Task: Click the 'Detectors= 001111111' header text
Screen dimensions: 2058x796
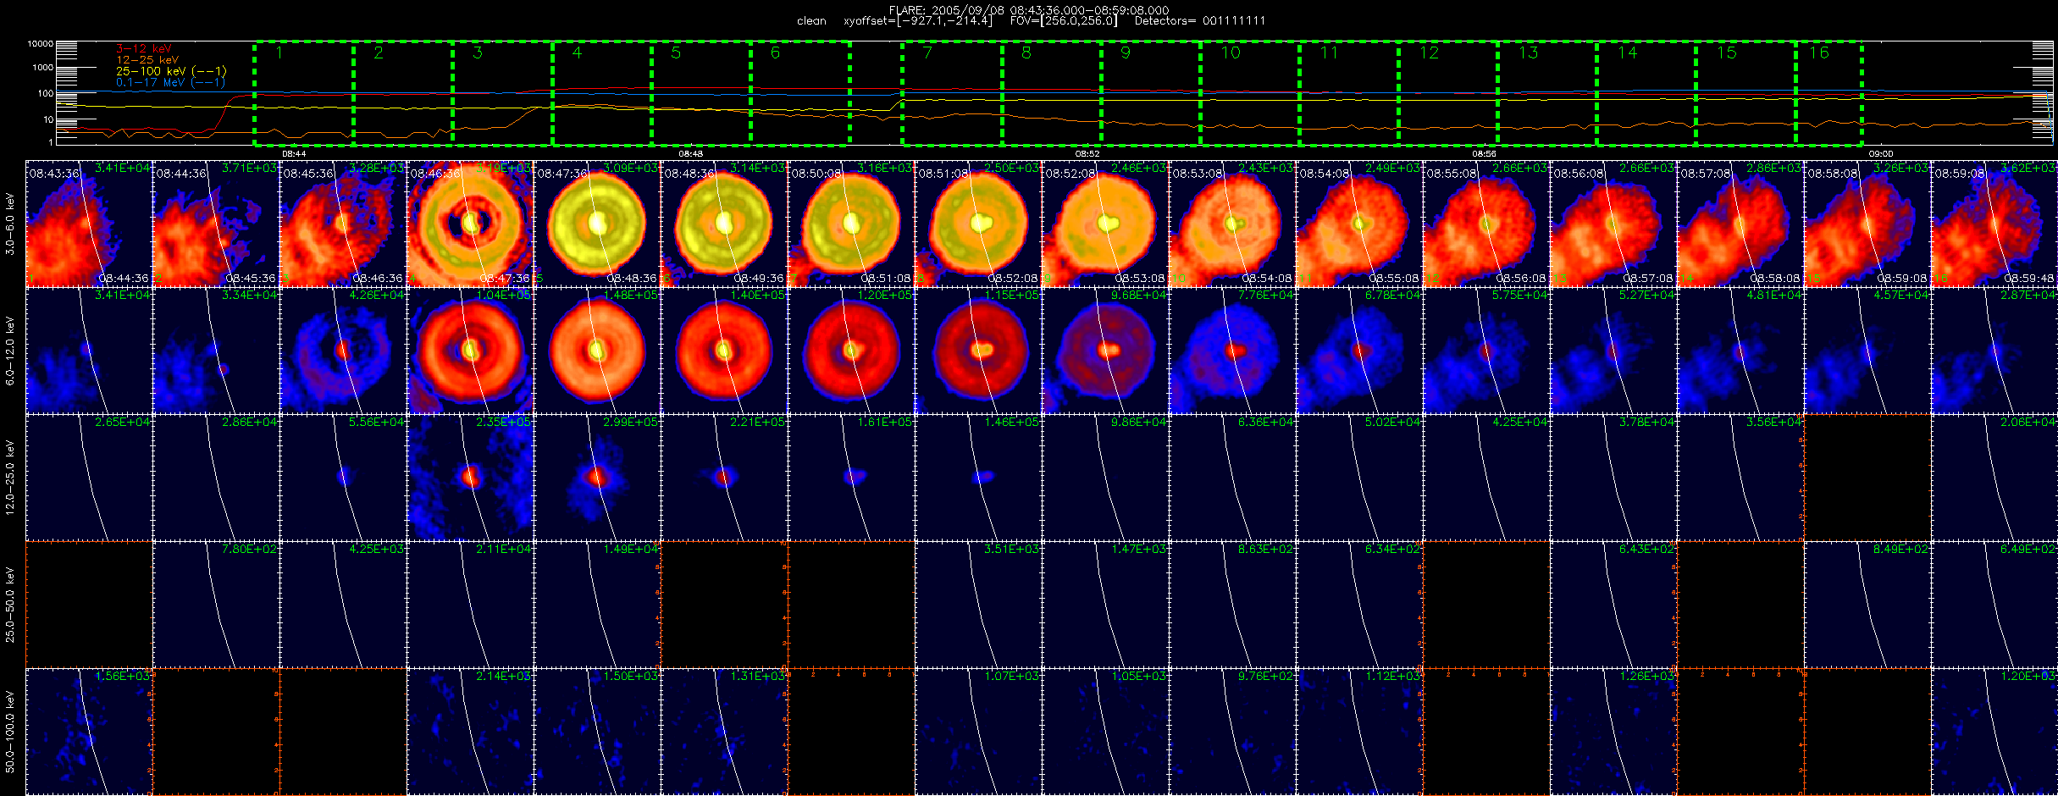Action: pos(1199,21)
